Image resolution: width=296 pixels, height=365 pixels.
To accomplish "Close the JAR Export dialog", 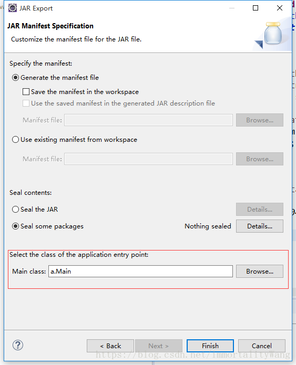I will 280,8.
